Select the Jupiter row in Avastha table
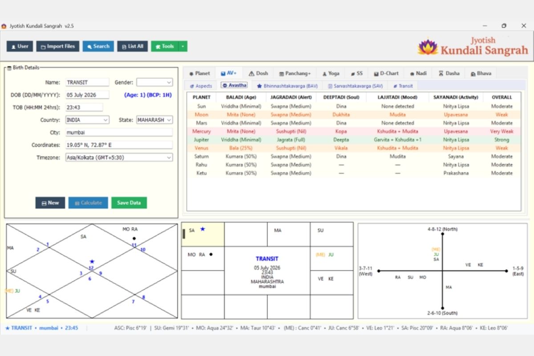This screenshot has height=356, width=534. coord(353,140)
